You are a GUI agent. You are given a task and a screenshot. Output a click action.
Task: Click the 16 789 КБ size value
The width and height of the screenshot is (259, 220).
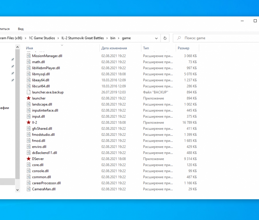190,122
